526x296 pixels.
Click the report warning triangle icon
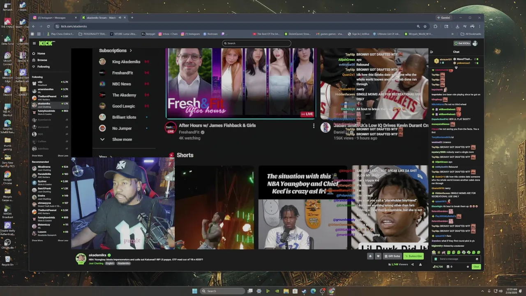click(420, 264)
